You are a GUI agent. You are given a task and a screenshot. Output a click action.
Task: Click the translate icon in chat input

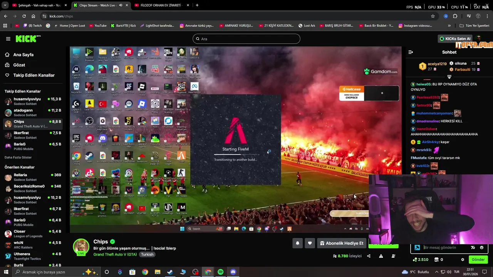tap(473, 247)
